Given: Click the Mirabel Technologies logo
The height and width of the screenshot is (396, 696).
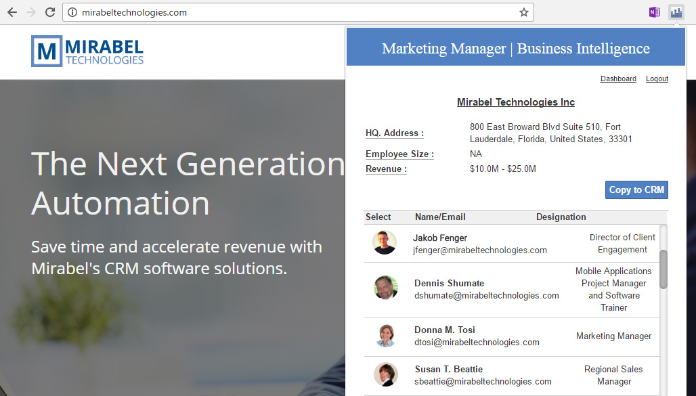Looking at the screenshot, I should tap(87, 51).
